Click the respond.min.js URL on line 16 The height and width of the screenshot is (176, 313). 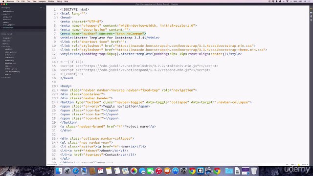[x=137, y=70]
